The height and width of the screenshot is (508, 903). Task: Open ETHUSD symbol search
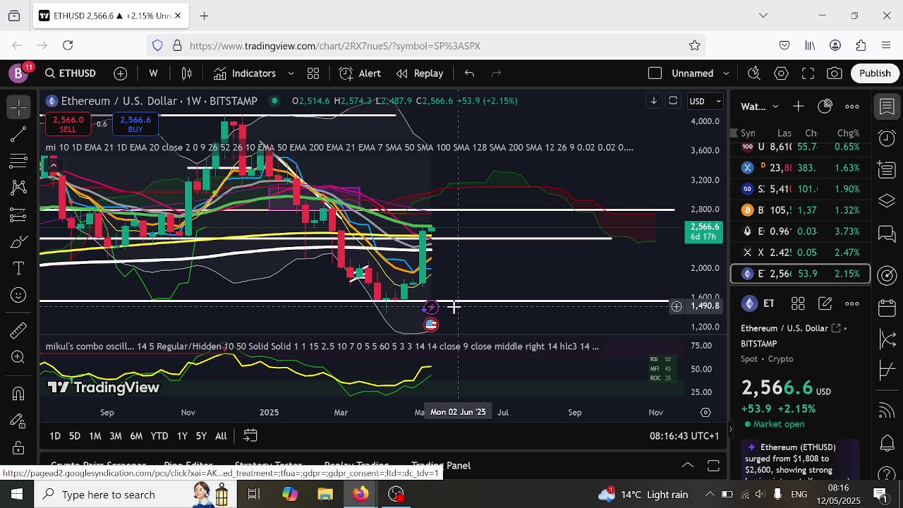click(x=70, y=73)
